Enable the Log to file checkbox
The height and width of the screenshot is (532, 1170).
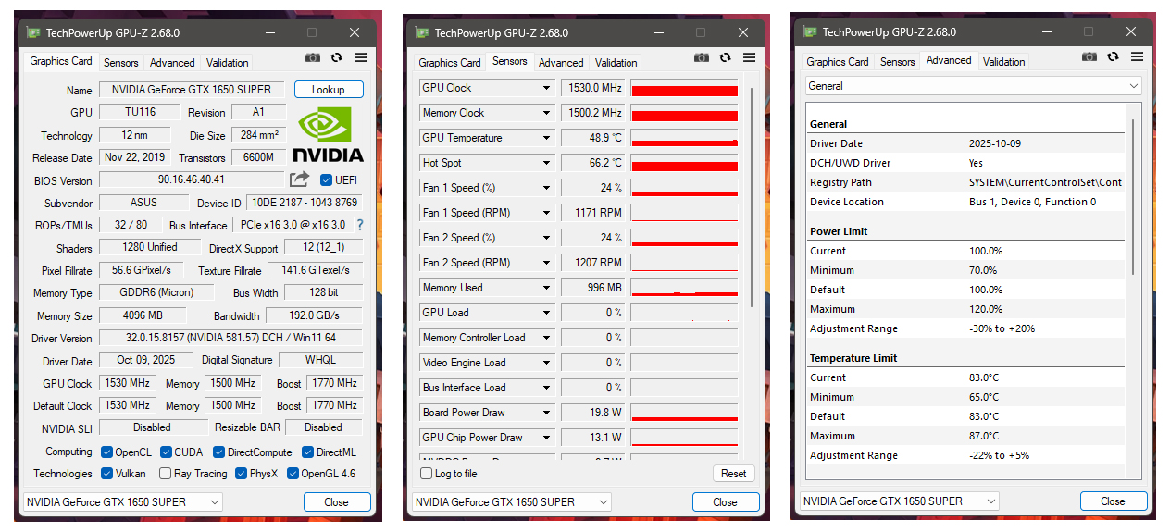click(x=426, y=474)
